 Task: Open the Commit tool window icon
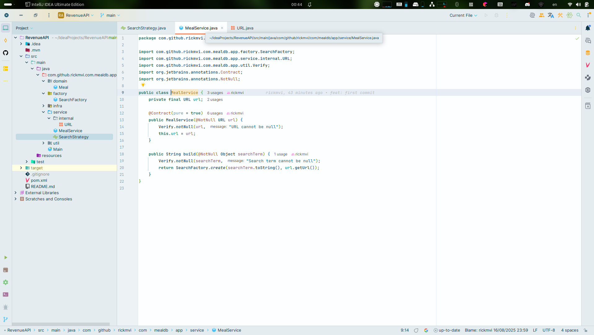click(6, 40)
